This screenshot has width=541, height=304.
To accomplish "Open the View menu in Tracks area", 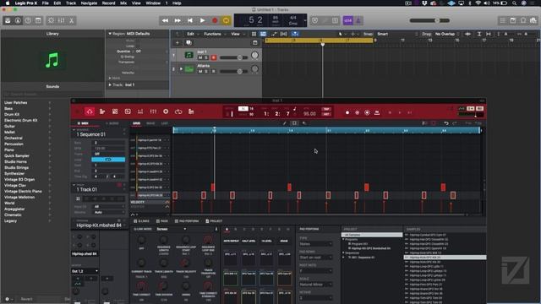I will pyautogui.click(x=237, y=34).
